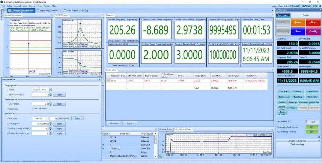The height and width of the screenshot is (163, 322).
Task: Toggle the Schedule clock timer switch
Action: point(312,127)
